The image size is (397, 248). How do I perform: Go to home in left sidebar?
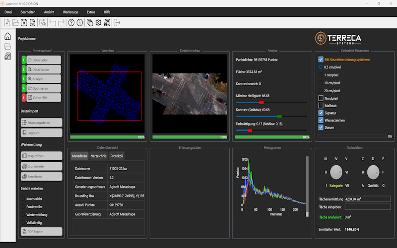coord(7,37)
